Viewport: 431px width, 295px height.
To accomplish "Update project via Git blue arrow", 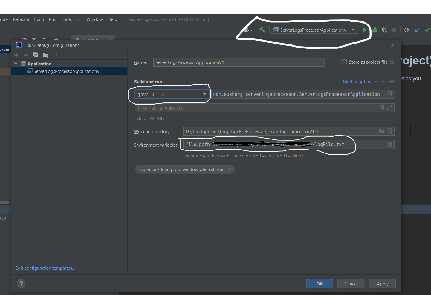I will click(x=418, y=30).
